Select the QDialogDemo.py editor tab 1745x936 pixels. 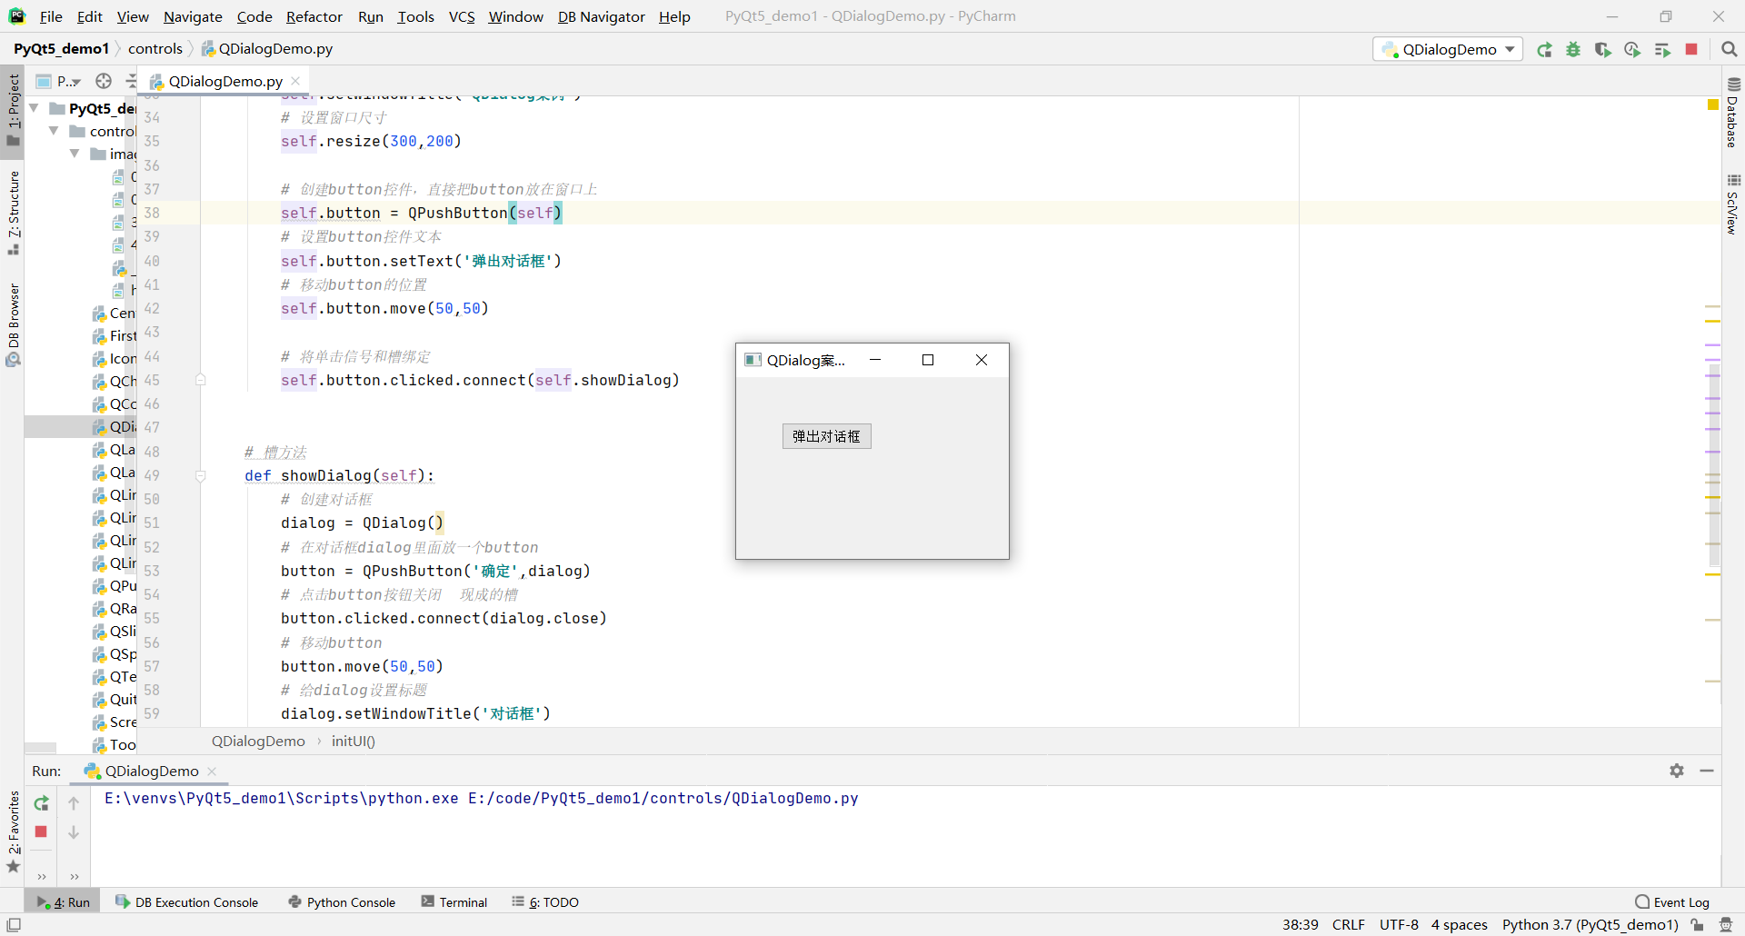coord(224,81)
